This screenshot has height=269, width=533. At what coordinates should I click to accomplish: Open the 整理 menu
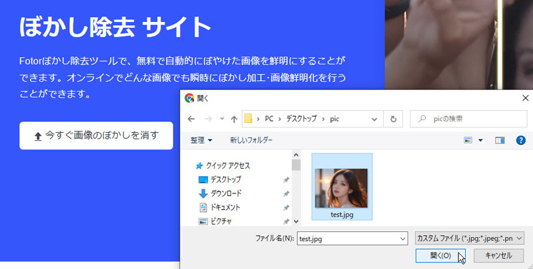(201, 140)
